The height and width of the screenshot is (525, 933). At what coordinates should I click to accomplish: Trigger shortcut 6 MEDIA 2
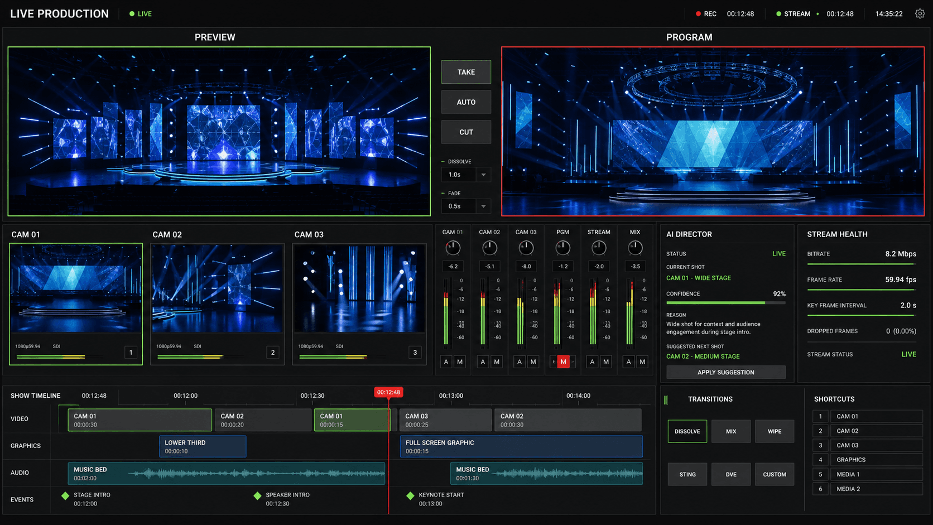point(868,489)
